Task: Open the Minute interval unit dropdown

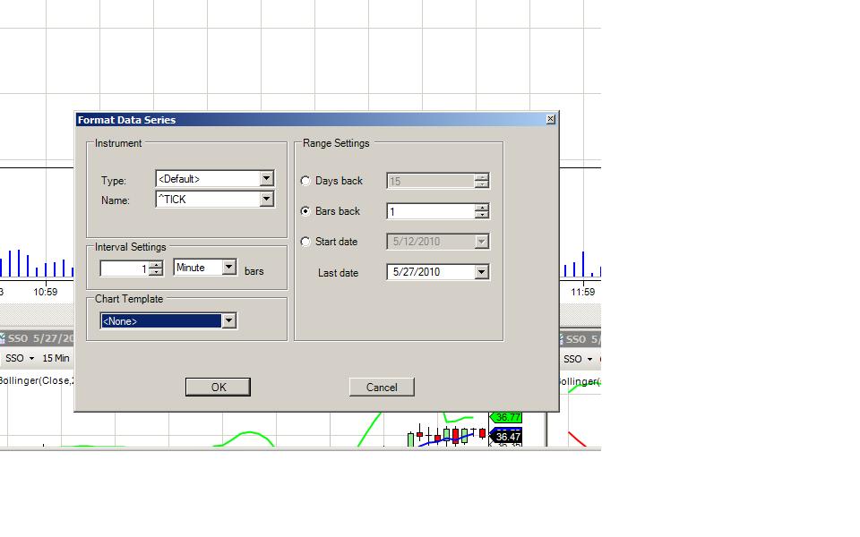Action: [x=228, y=268]
